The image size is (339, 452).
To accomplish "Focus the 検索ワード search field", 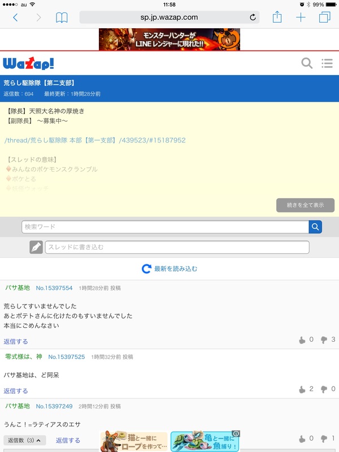I will [165, 227].
